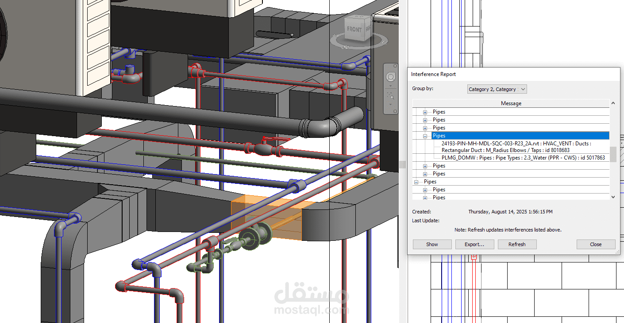This screenshot has width=624, height=323.
Task: Click the report list scrollbar down arrow
Action: (x=613, y=197)
